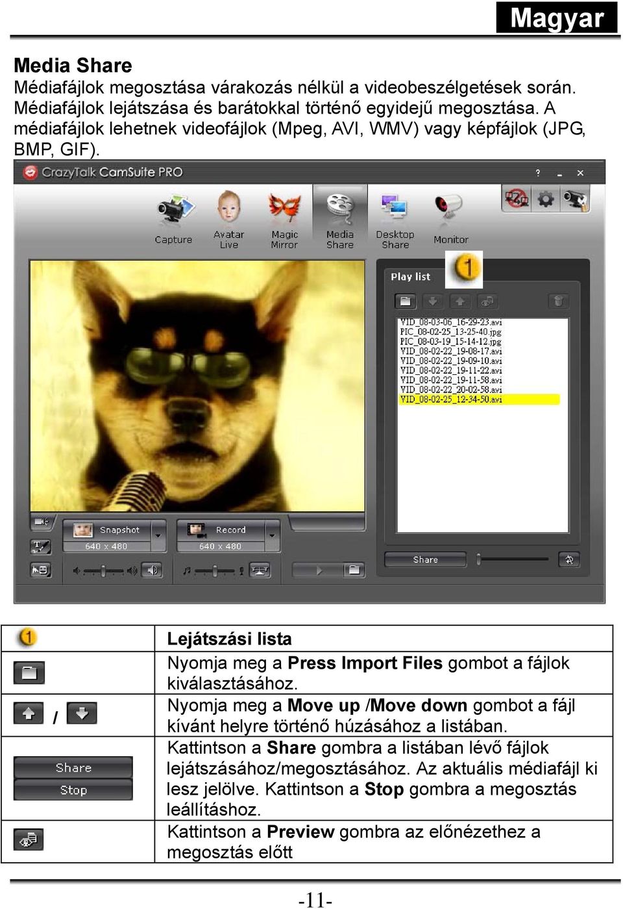Open the Monitor surveillance feature
Image resolution: width=623 pixels, height=909 pixels.
click(x=450, y=220)
